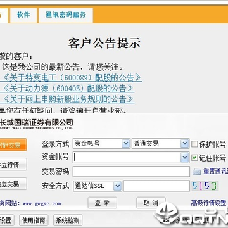Expand the 登录方式 资金帐号 dropdown
Screen dimensions: 228x228
tap(126, 144)
